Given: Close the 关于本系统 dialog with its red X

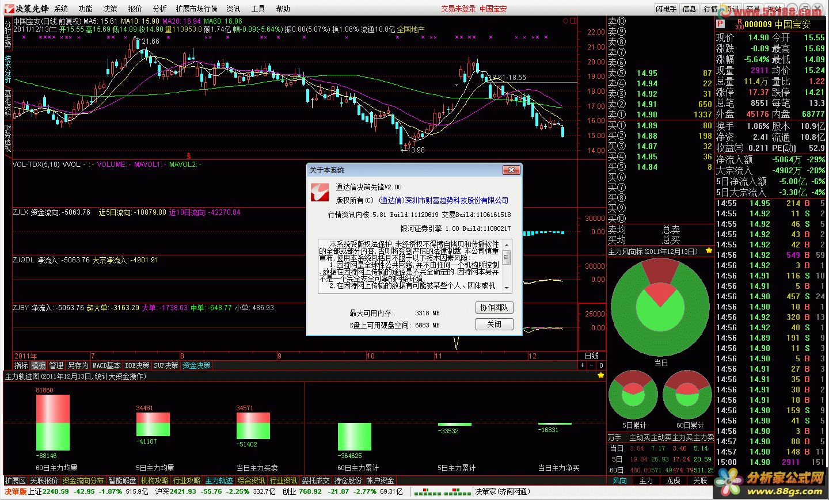Looking at the screenshot, I should tap(511, 170).
